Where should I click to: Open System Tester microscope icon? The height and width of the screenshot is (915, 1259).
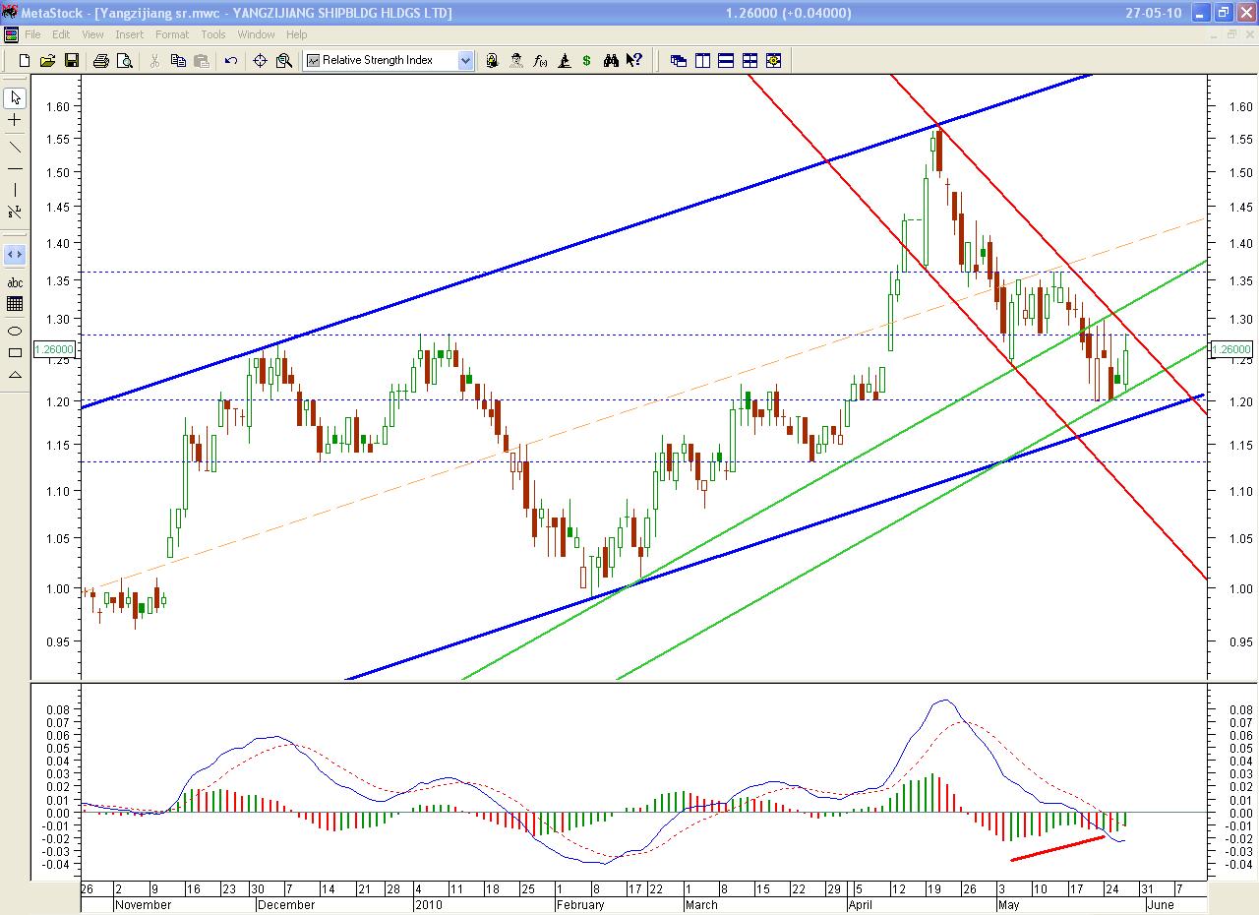pos(564,61)
